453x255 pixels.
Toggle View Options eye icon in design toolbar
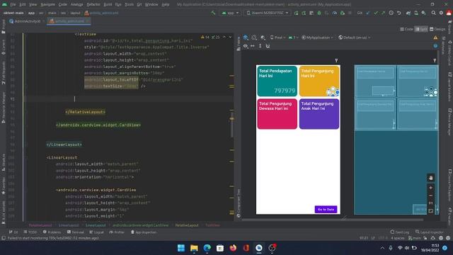[246, 46]
